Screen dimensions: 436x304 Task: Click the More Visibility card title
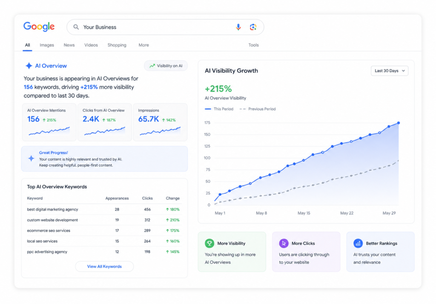click(x=231, y=243)
